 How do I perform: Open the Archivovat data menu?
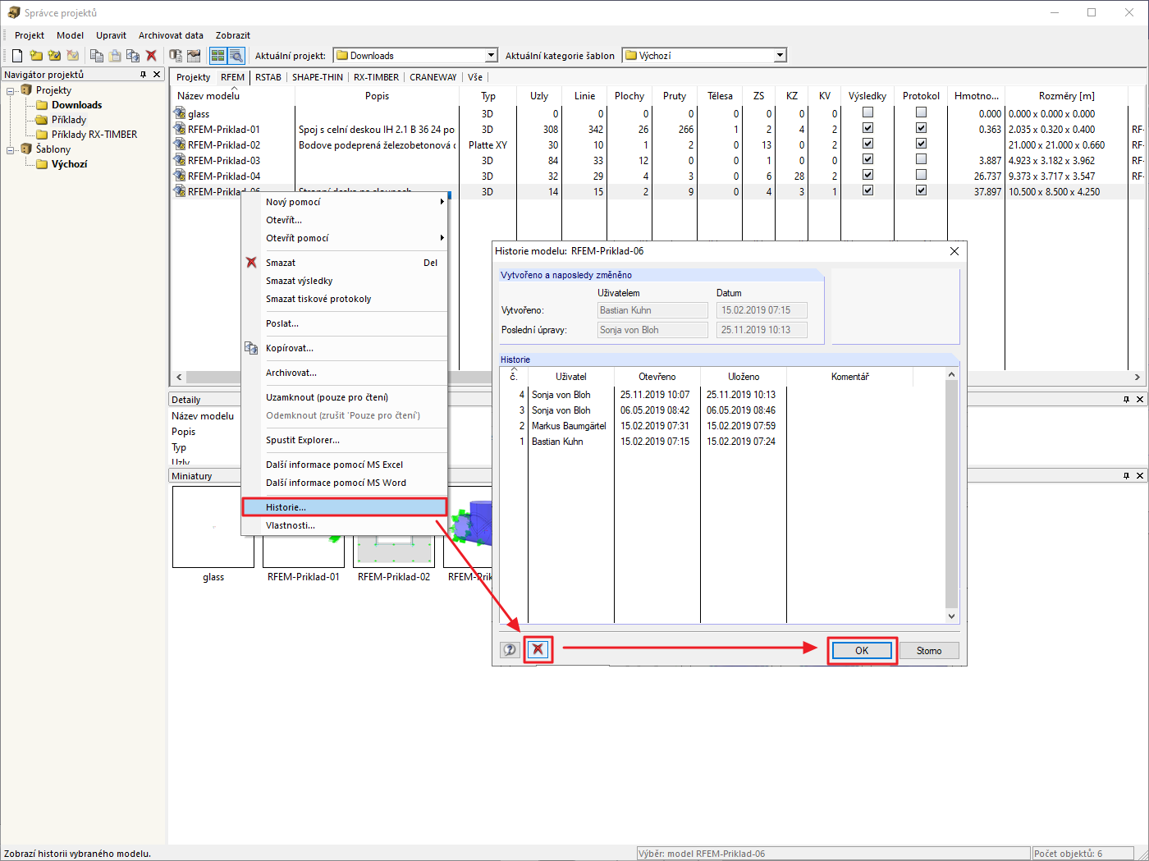click(x=171, y=35)
